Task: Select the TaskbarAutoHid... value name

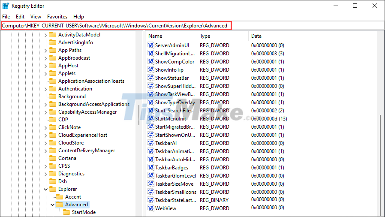Action: pyautogui.click(x=175, y=159)
